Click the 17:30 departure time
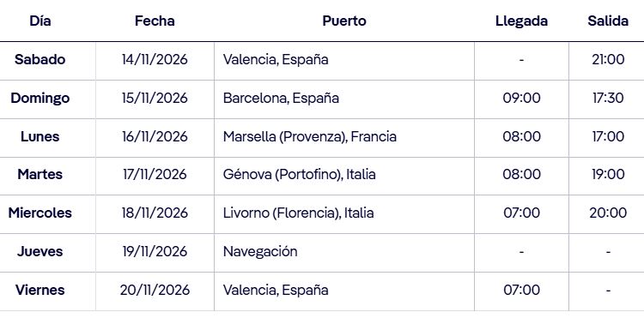 pyautogui.click(x=608, y=98)
